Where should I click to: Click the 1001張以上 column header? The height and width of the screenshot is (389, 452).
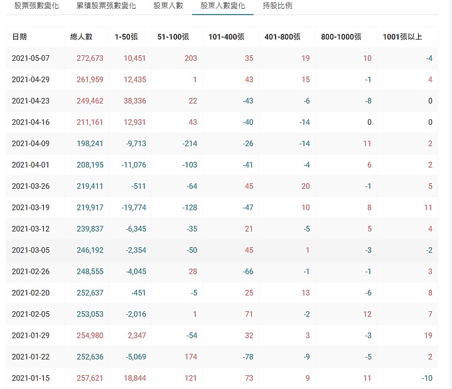[402, 36]
